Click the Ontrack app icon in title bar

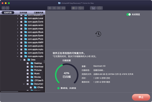pos(59,3)
